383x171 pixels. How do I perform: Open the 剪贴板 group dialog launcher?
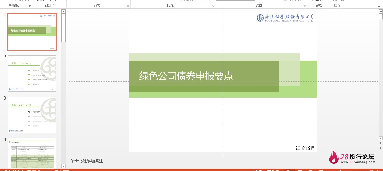pyautogui.click(x=30, y=6)
